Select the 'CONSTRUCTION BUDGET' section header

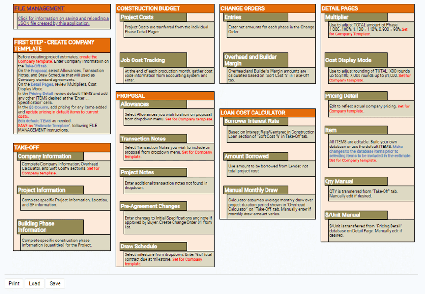click(x=165, y=8)
